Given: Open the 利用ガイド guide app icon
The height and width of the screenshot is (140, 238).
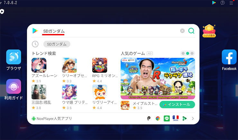Looking at the screenshot, I should pos(14,86).
